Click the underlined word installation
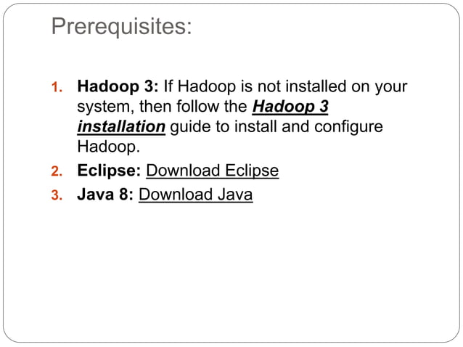Viewport: 463px width, 347px height. click(x=121, y=126)
